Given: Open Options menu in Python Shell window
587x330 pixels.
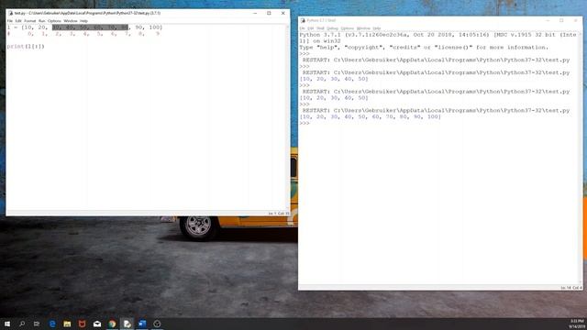Looking at the screenshot, I should pyautogui.click(x=347, y=28).
